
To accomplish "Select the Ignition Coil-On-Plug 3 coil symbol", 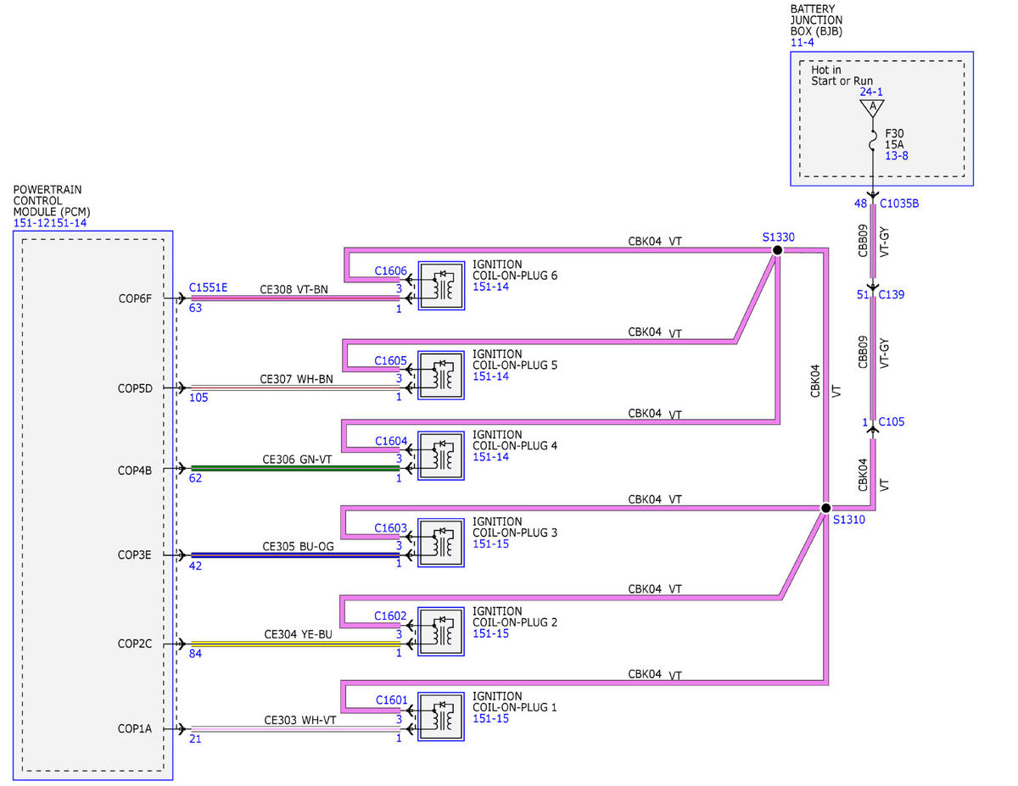I will coord(440,544).
